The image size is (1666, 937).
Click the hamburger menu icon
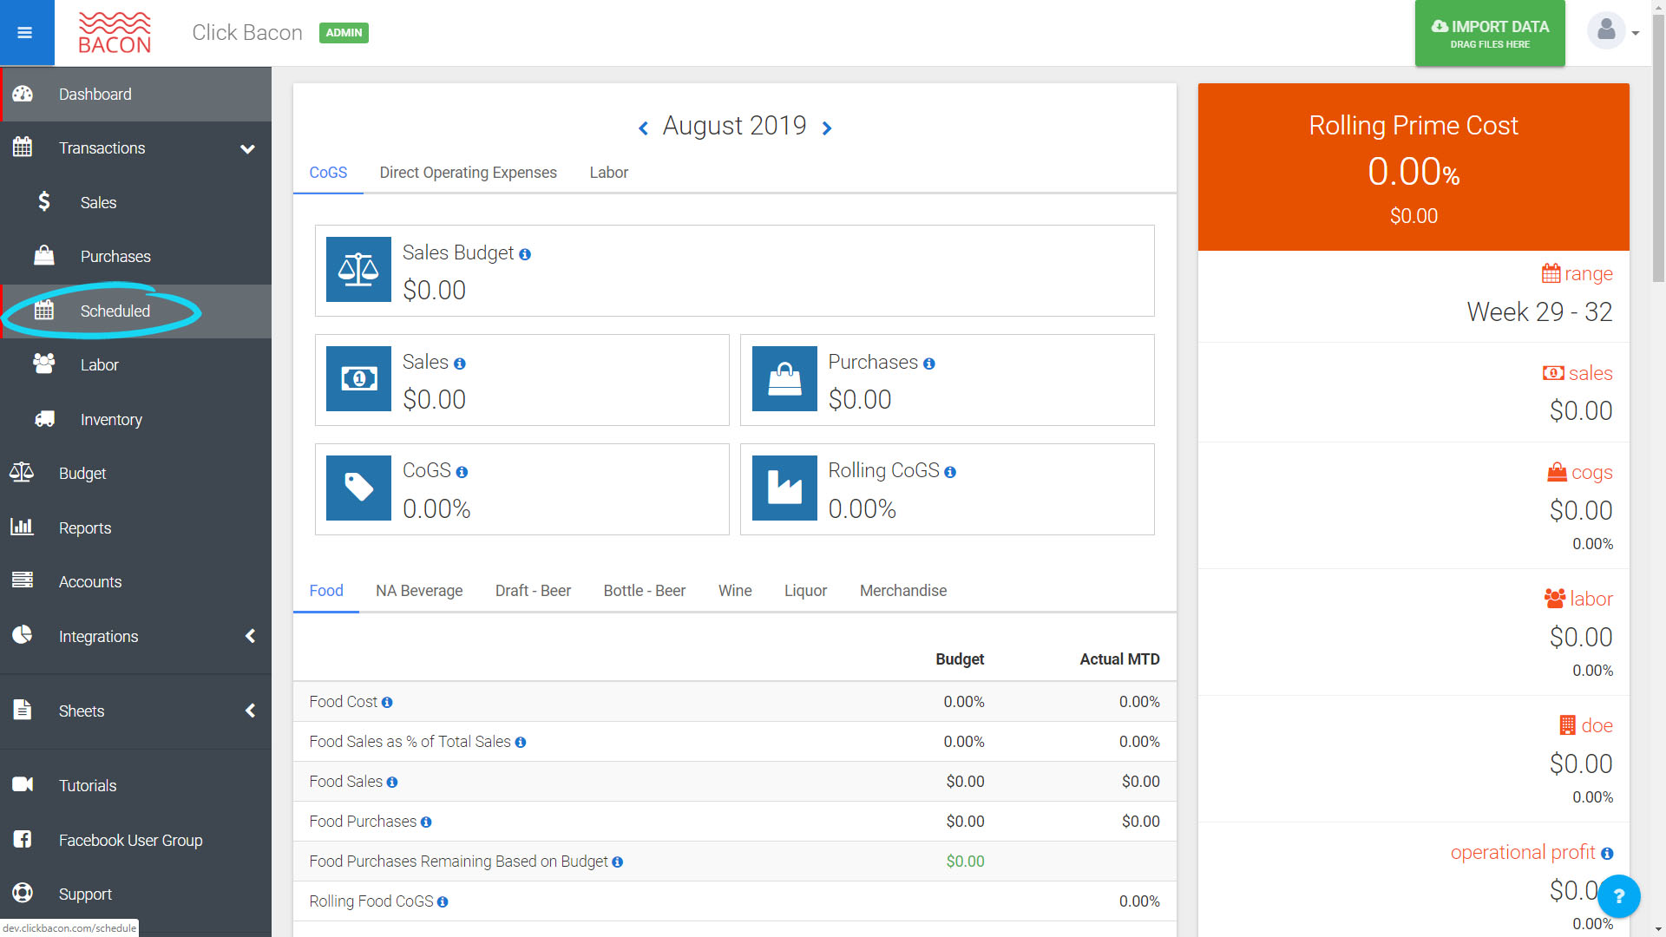[25, 33]
